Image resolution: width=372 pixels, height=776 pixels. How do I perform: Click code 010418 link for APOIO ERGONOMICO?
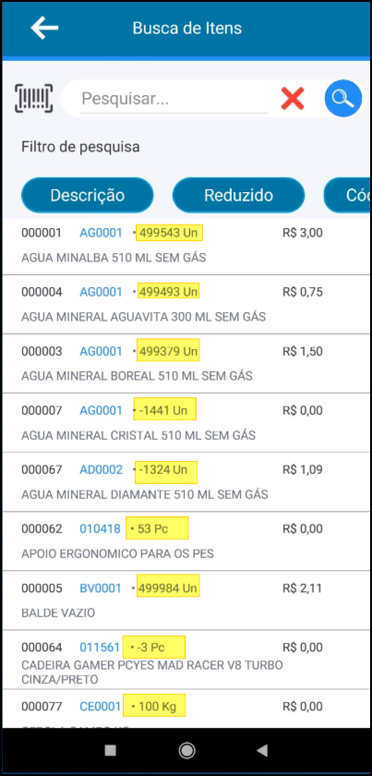tap(100, 529)
